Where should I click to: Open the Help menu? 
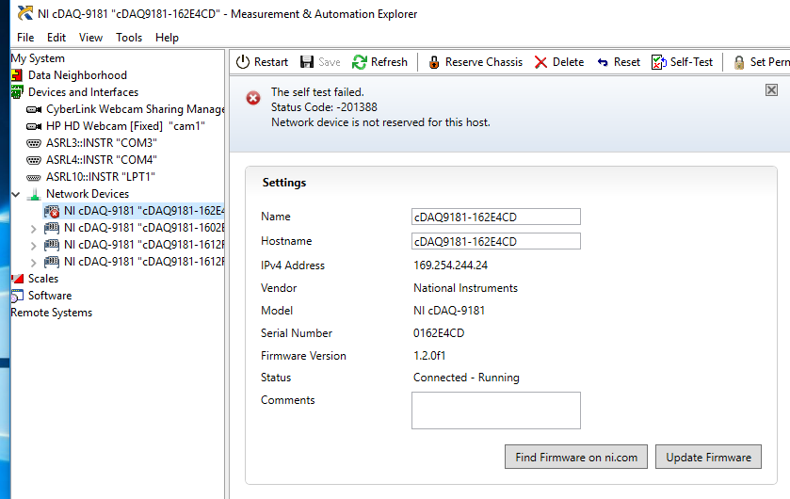[167, 38]
